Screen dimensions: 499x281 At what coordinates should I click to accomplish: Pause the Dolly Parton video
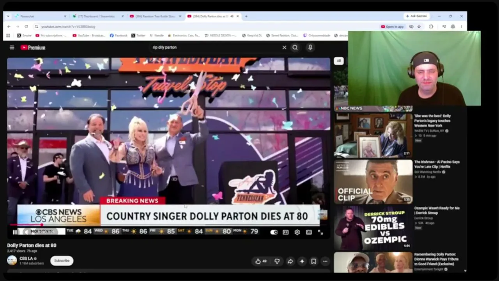pyautogui.click(x=15, y=232)
